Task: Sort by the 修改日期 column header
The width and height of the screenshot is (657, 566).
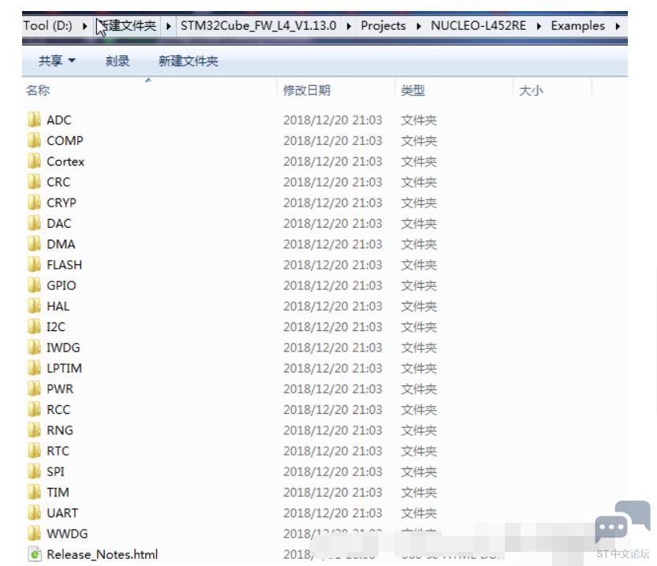Action: pyautogui.click(x=307, y=90)
